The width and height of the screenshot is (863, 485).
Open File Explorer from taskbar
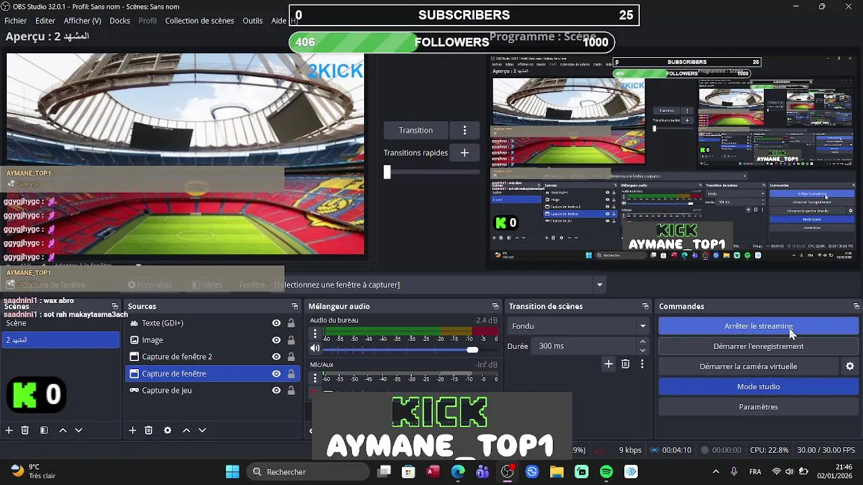point(556,472)
